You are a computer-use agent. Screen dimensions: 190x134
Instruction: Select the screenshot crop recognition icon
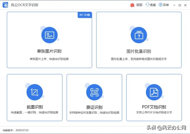(35, 92)
